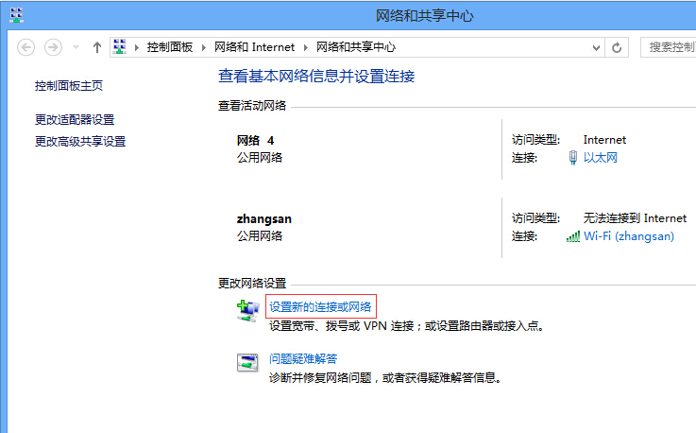Expand the chevron after 网络和 Internet breadcrumb

(x=304, y=47)
